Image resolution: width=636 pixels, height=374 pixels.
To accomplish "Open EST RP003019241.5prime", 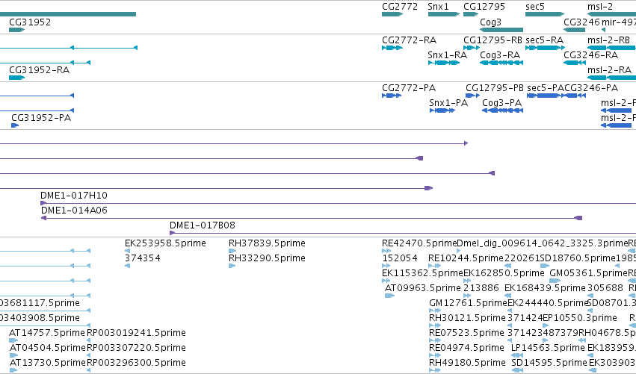I will click(136, 333).
